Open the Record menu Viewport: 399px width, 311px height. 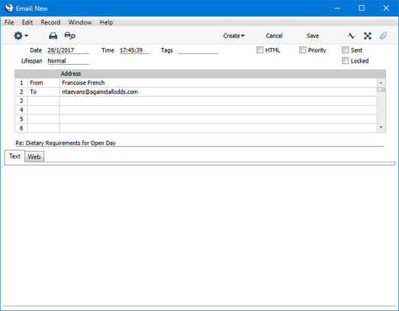[50, 22]
